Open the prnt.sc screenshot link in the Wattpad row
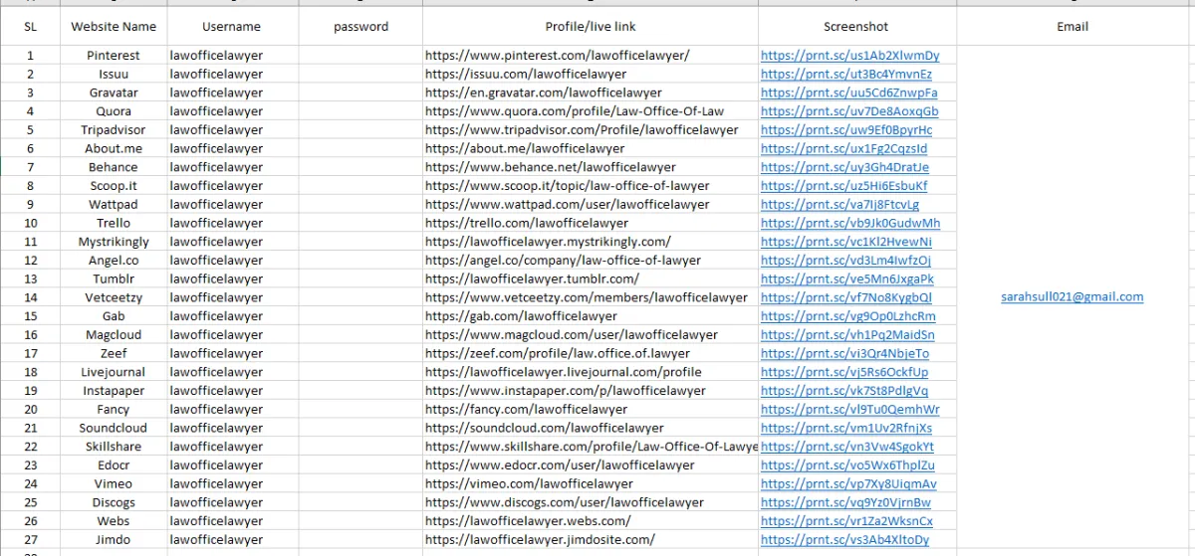 coord(840,204)
